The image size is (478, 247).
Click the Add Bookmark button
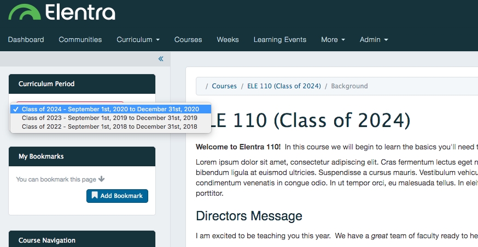pyautogui.click(x=117, y=196)
